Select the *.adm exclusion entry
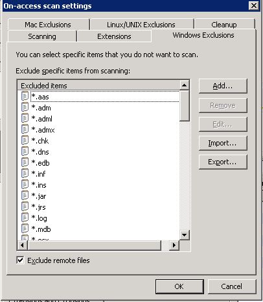The width and height of the screenshot is (263, 302). pos(41,108)
